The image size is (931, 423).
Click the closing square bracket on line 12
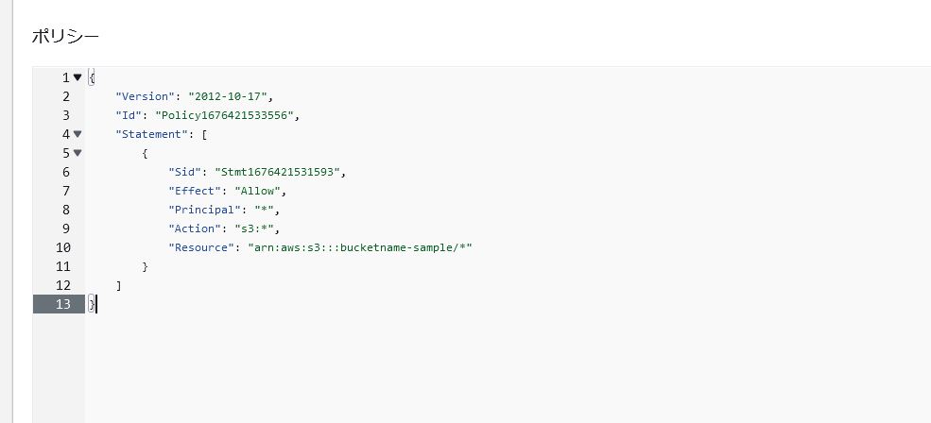[119, 285]
